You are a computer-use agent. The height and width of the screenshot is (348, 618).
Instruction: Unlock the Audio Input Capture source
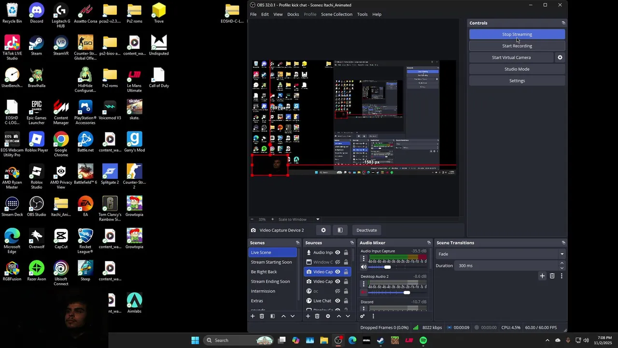[x=346, y=252]
